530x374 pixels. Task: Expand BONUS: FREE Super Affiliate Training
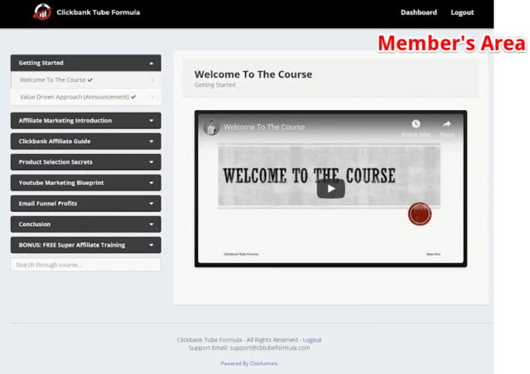[x=86, y=245]
